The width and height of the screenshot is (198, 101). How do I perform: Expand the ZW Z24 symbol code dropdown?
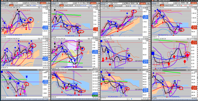(123, 3)
